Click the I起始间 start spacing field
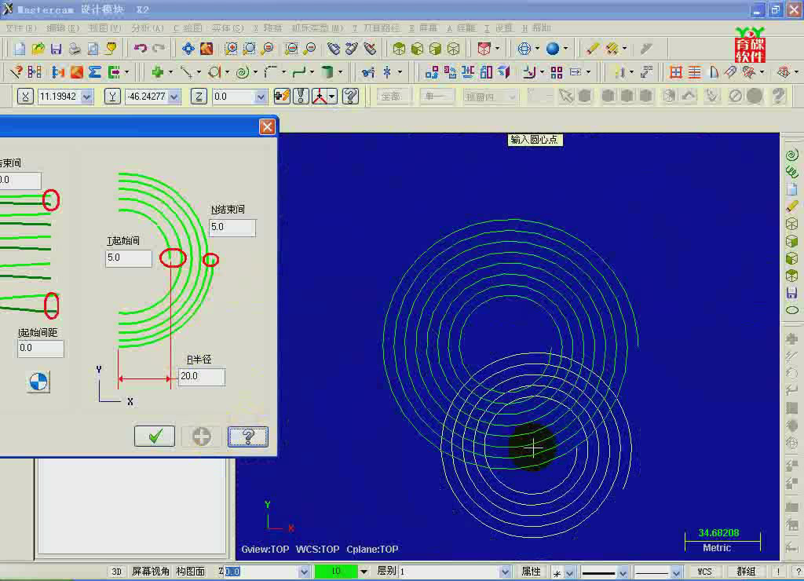 [128, 258]
